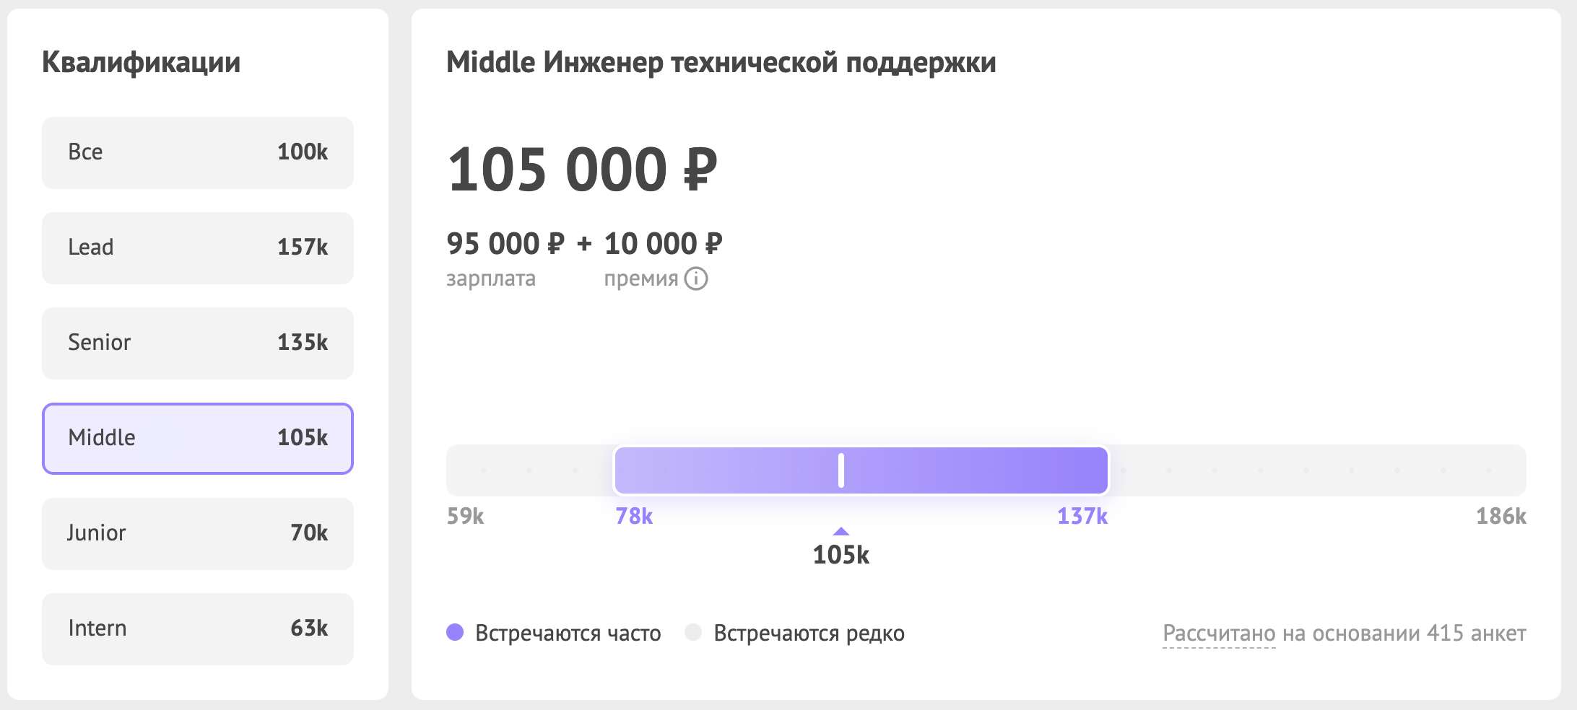
Task: Click the info icon next to премия
Action: (696, 279)
